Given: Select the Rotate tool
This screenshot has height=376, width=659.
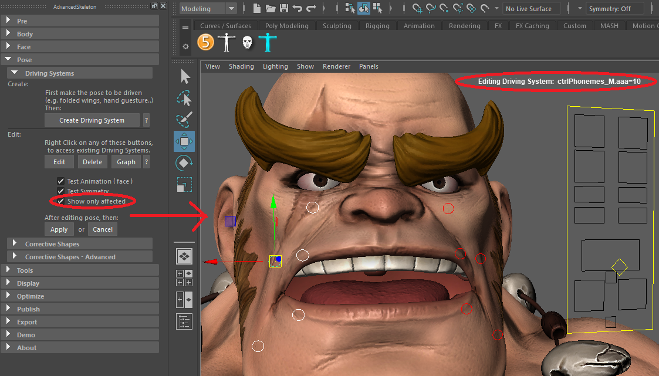Looking at the screenshot, I should click(x=184, y=162).
